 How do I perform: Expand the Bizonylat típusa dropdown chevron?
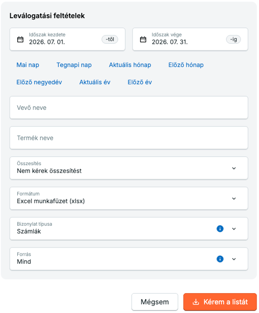pyautogui.click(x=234, y=229)
